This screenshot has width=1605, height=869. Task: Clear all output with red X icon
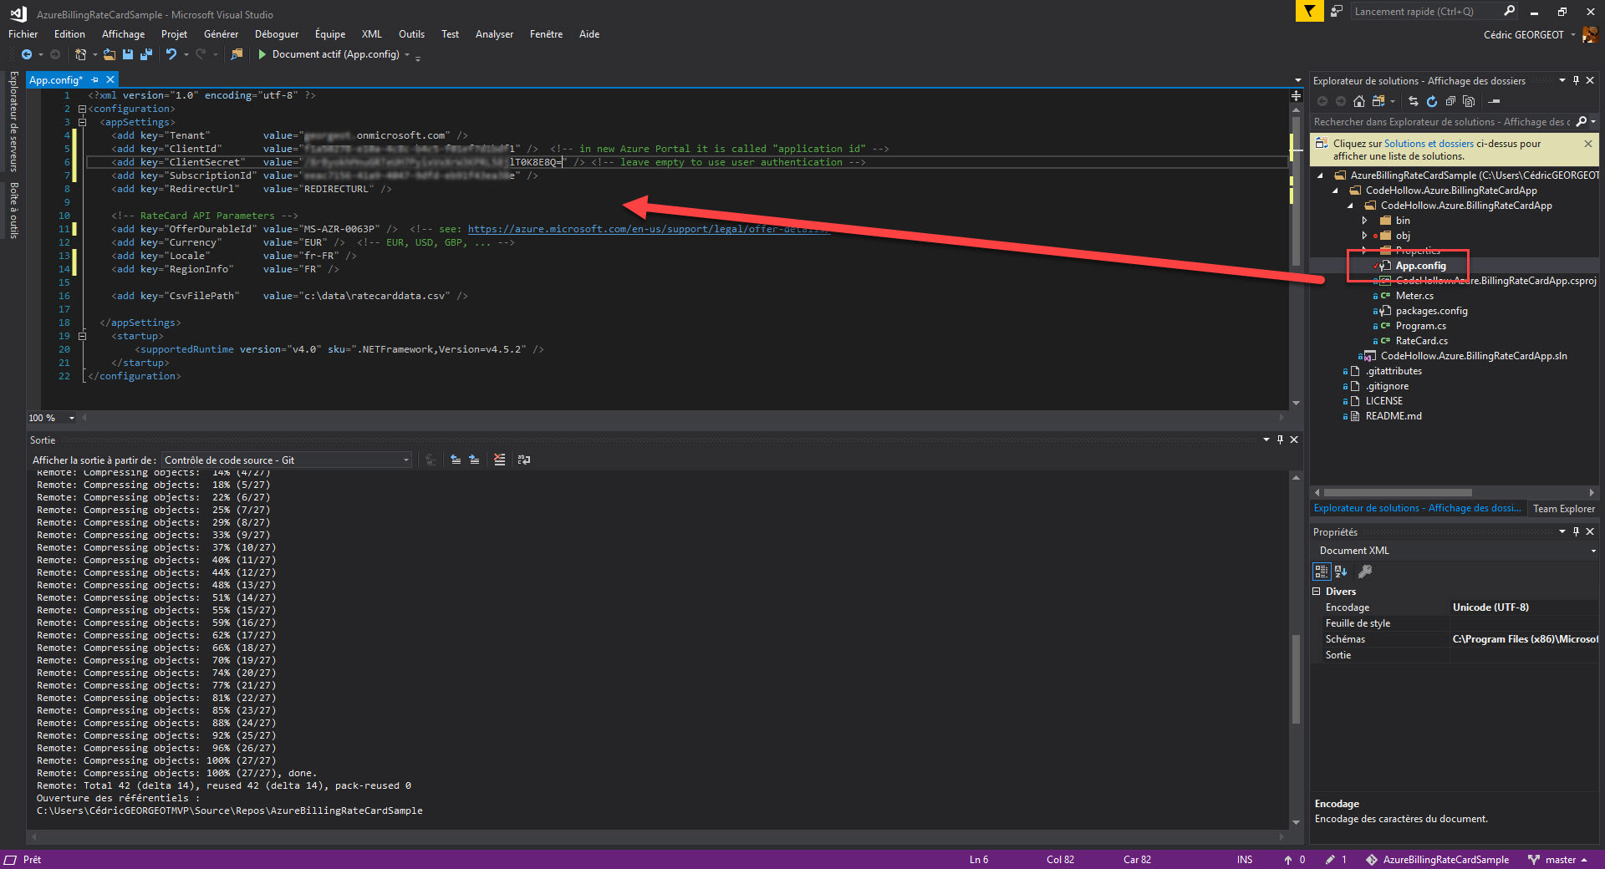click(x=499, y=460)
